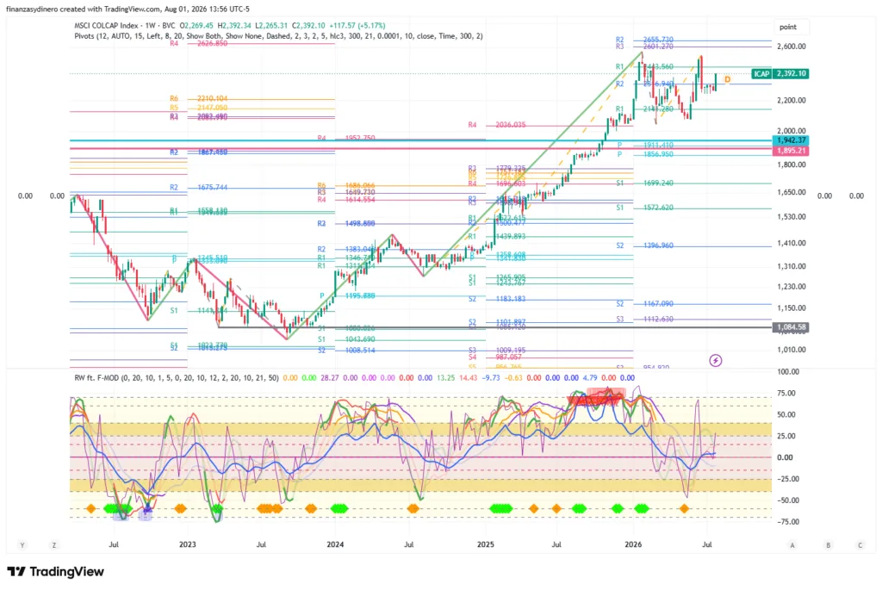Image resolution: width=882 pixels, height=590 pixels.
Task: Click the H2,392.34 high value
Action: tap(234, 25)
